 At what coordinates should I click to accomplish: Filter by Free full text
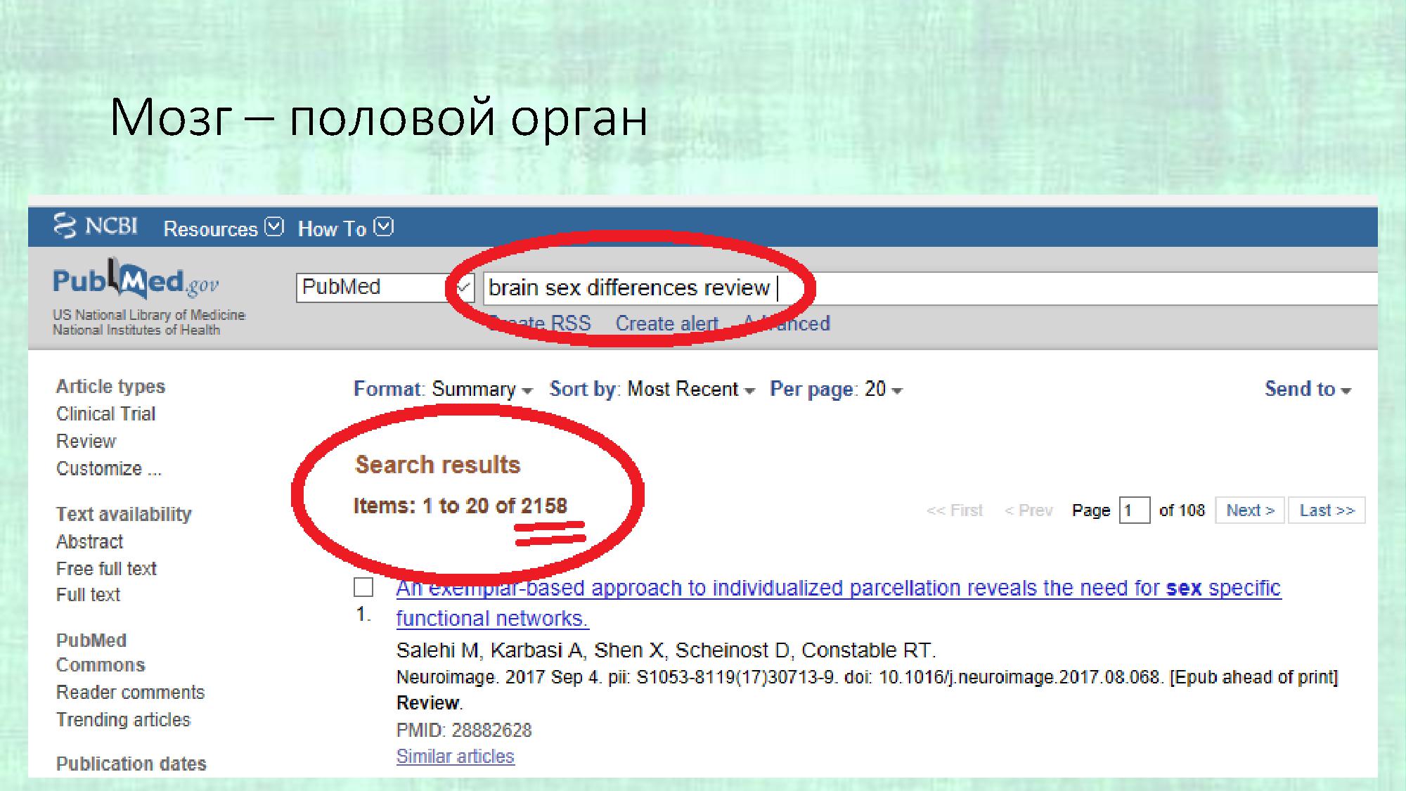[106, 569]
